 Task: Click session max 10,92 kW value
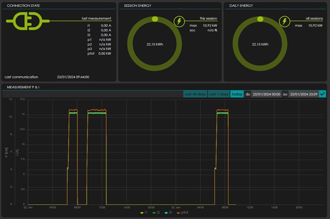(x=210, y=25)
